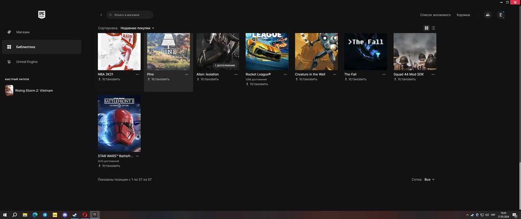The height and width of the screenshot is (219, 521).
Task: Open more options for NBA 2K21
Action: pos(137,74)
